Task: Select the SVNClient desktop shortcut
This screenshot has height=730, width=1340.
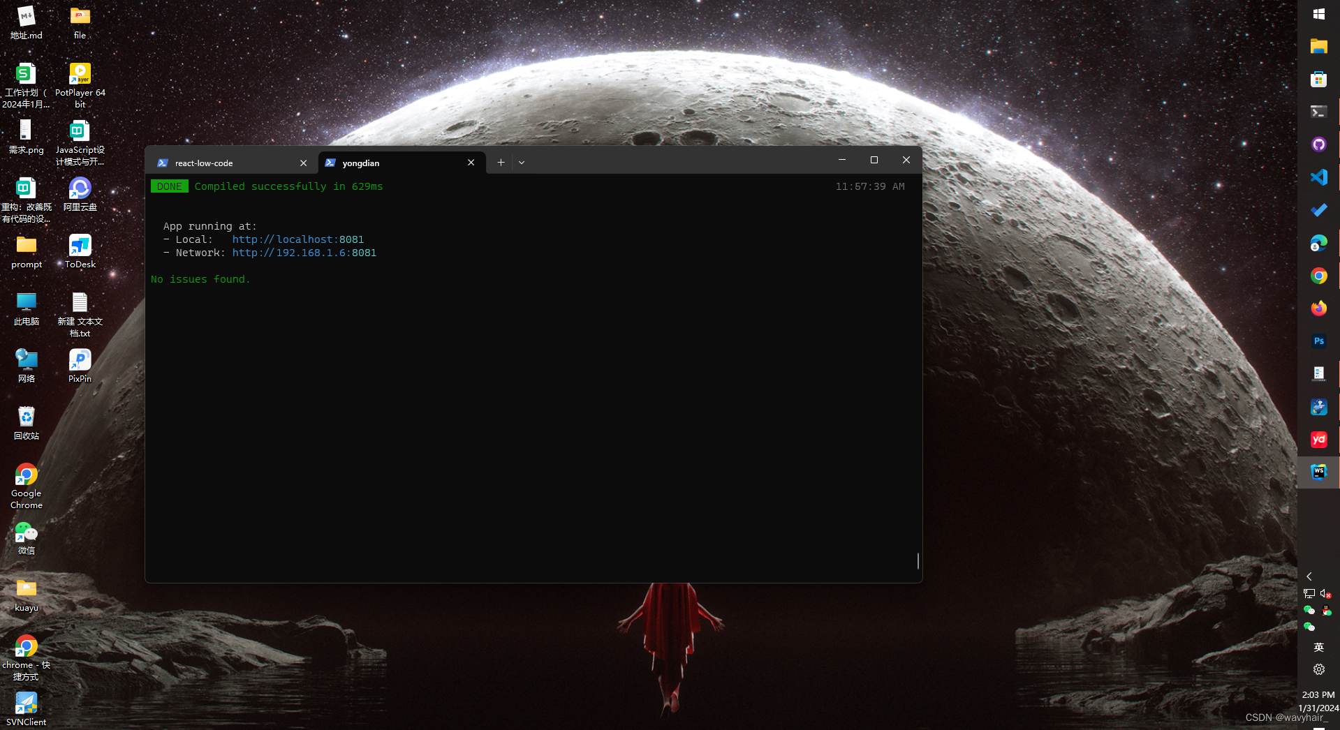Action: tap(27, 709)
